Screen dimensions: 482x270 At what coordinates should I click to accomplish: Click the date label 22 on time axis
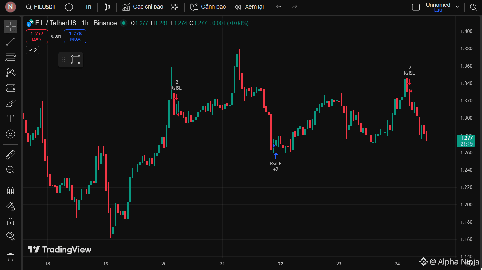pos(281,264)
